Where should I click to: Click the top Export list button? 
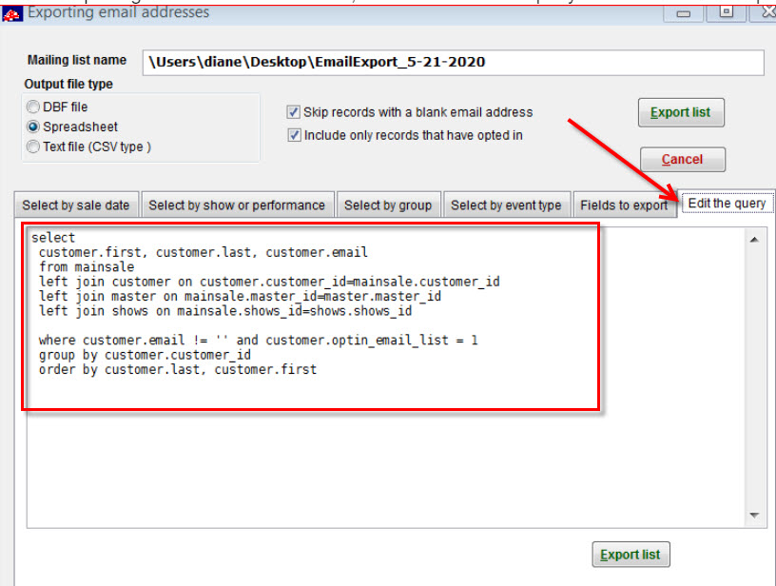(681, 112)
